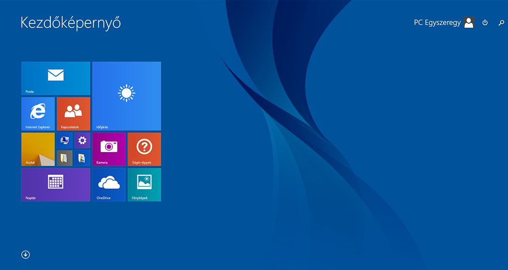This screenshot has width=508, height=270.
Task: Launch the Kamera camera tile
Action: point(109,149)
